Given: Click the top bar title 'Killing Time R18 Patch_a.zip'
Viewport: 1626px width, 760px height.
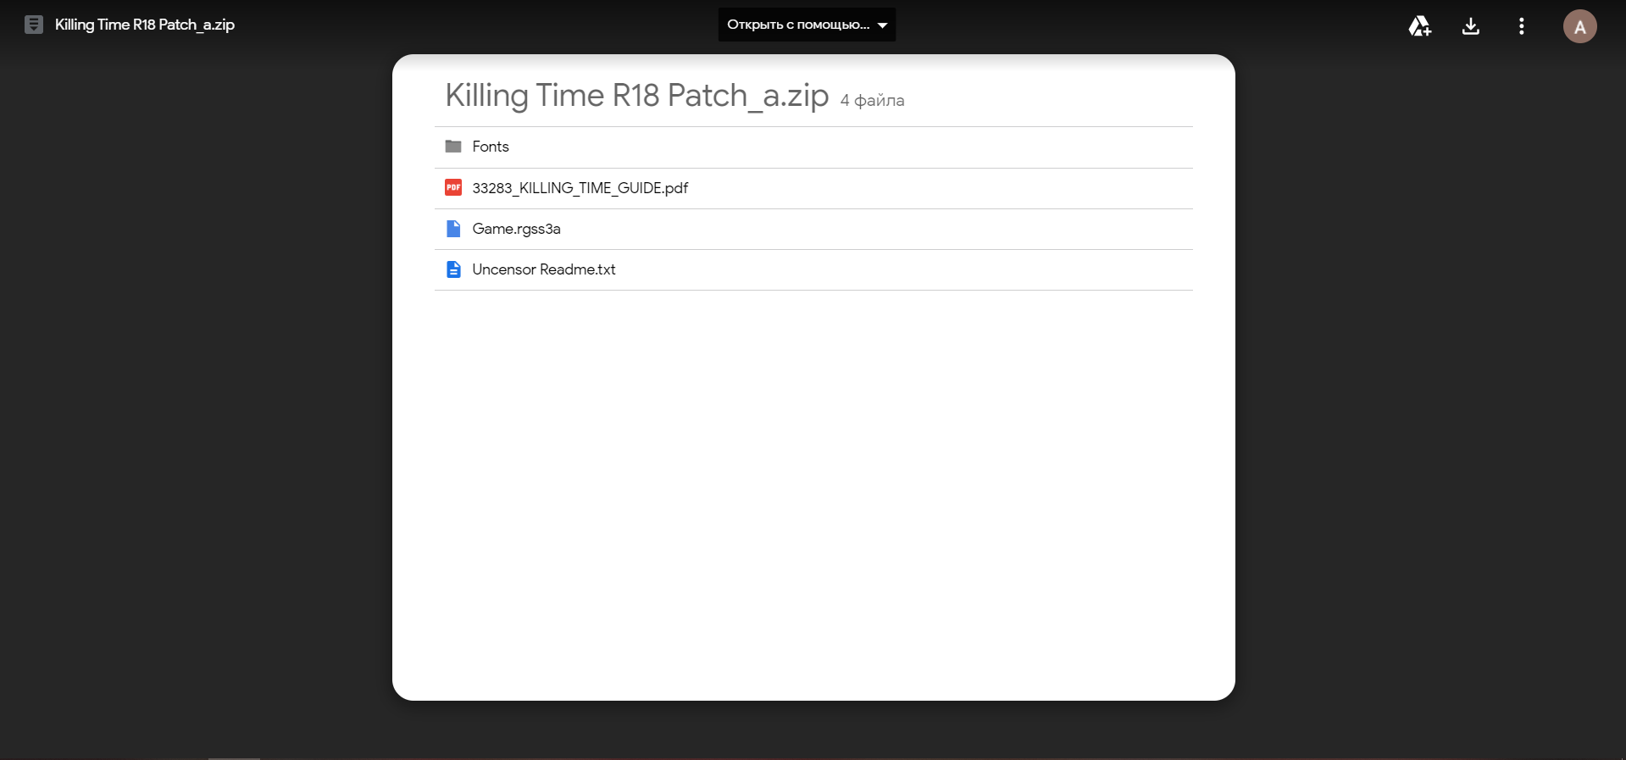Looking at the screenshot, I should (145, 25).
